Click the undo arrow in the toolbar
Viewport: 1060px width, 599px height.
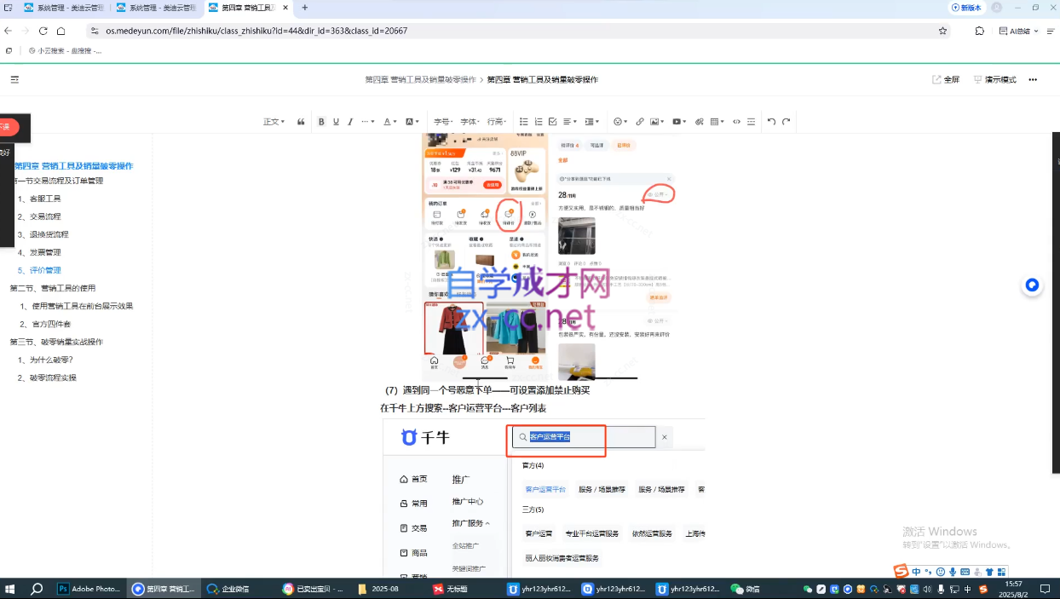771,122
